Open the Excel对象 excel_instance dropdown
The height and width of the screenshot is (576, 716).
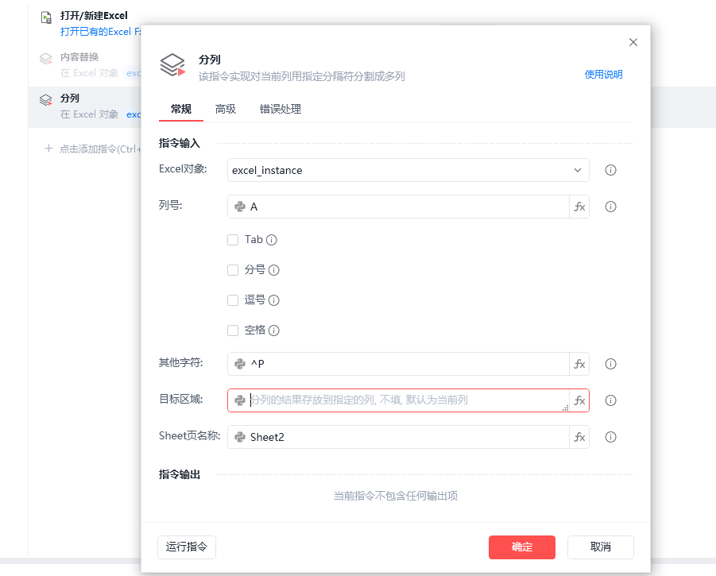coord(408,170)
